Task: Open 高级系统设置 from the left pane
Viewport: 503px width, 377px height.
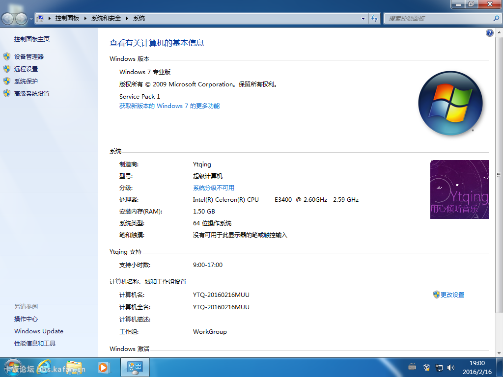Action: coord(32,94)
